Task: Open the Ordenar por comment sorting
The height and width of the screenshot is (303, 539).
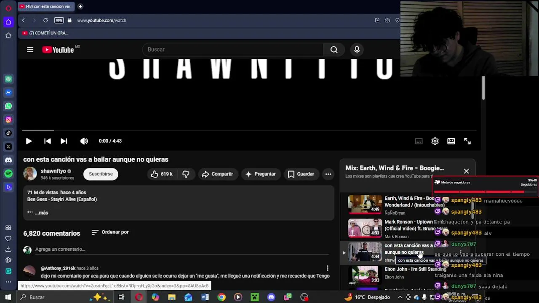Action: 110,232
